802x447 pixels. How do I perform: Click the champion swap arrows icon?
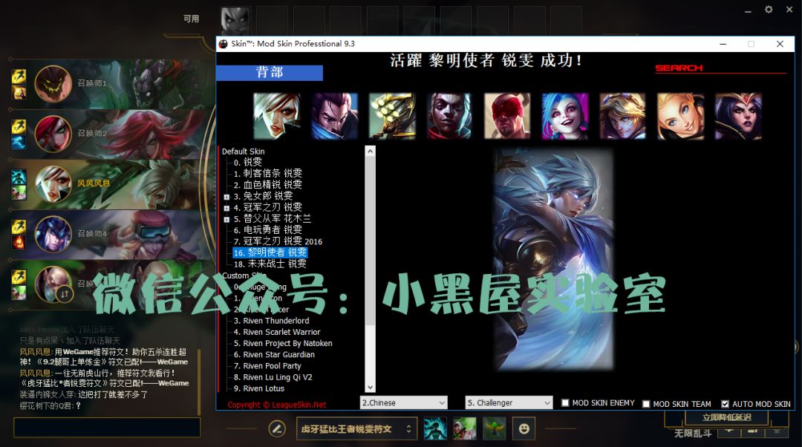[x=65, y=293]
